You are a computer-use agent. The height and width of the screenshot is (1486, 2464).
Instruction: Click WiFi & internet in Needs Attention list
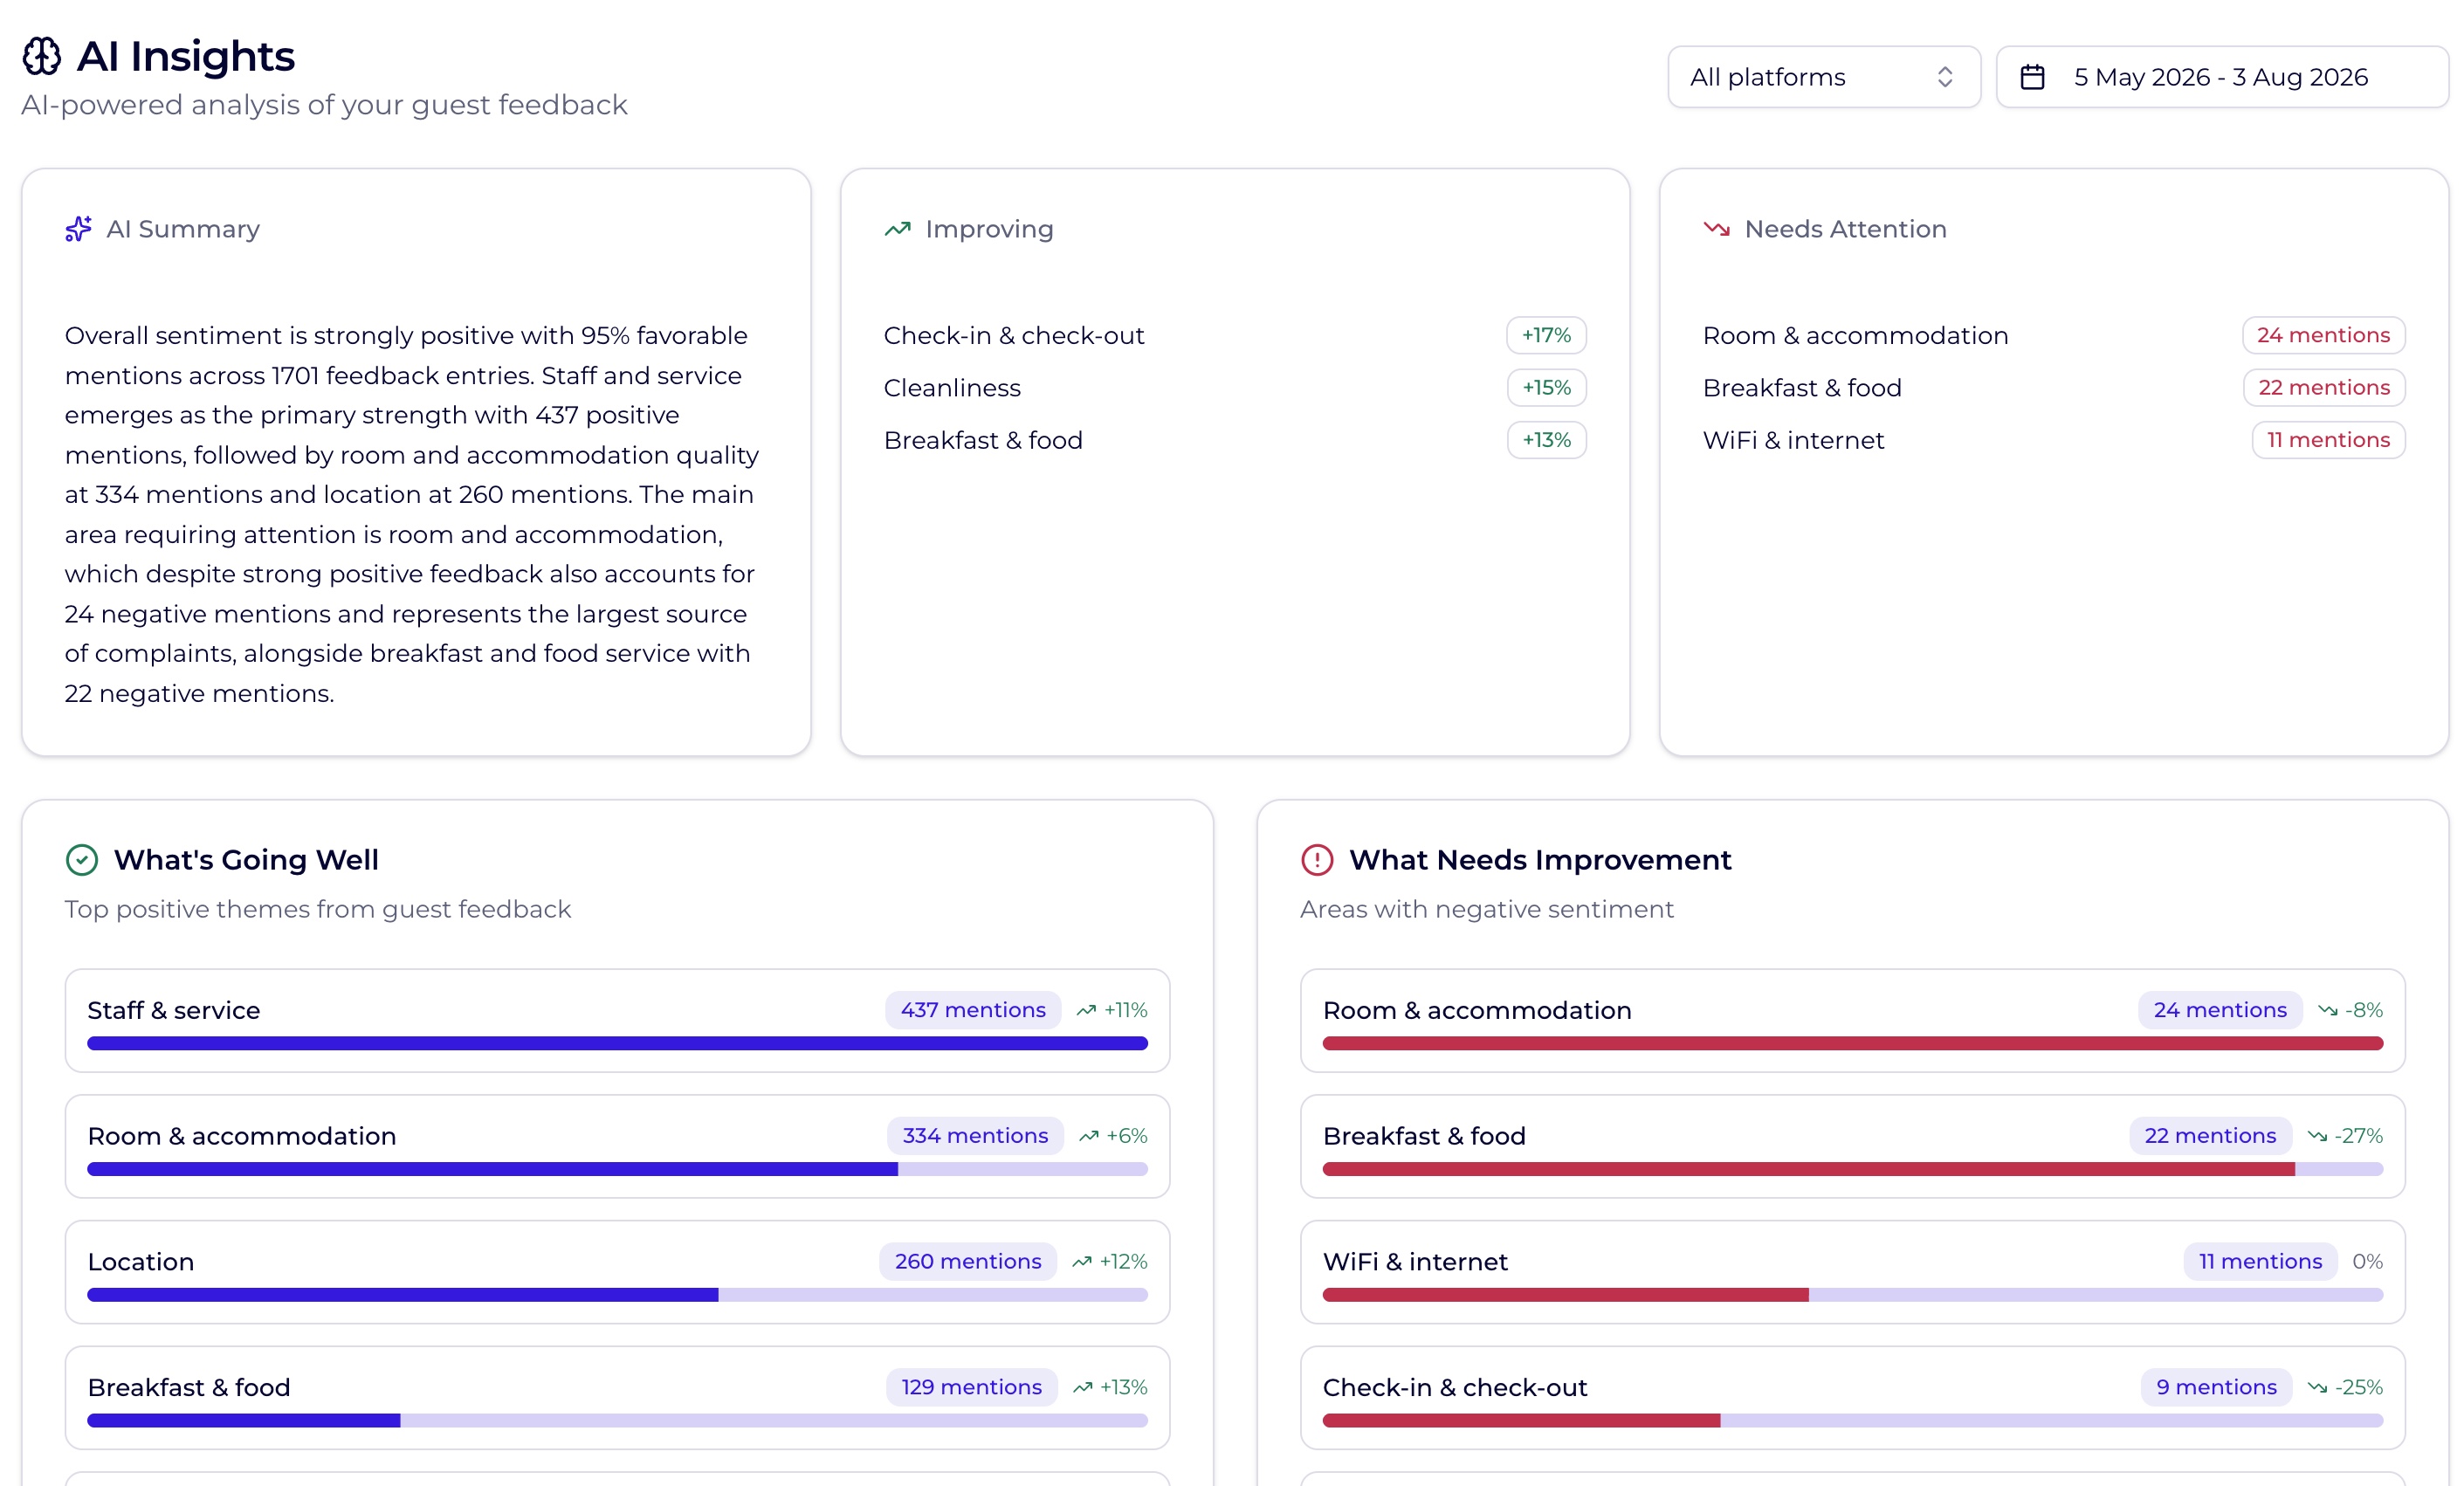(x=1793, y=440)
